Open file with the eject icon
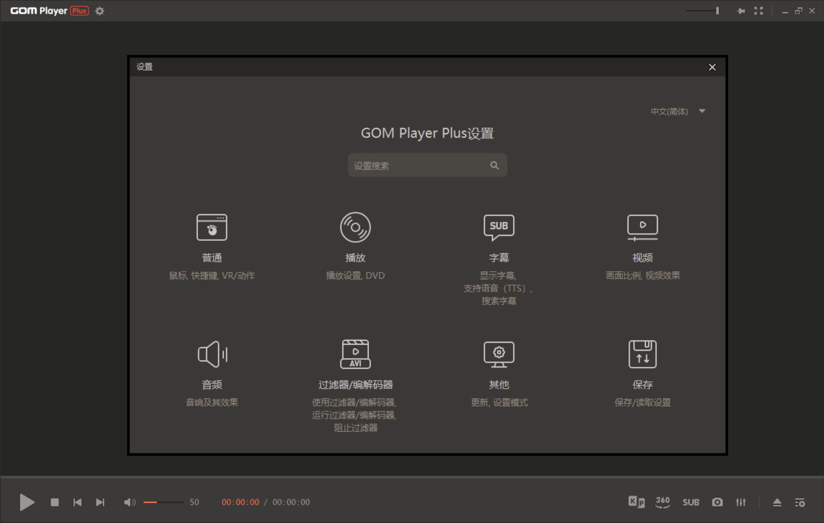 coord(777,502)
